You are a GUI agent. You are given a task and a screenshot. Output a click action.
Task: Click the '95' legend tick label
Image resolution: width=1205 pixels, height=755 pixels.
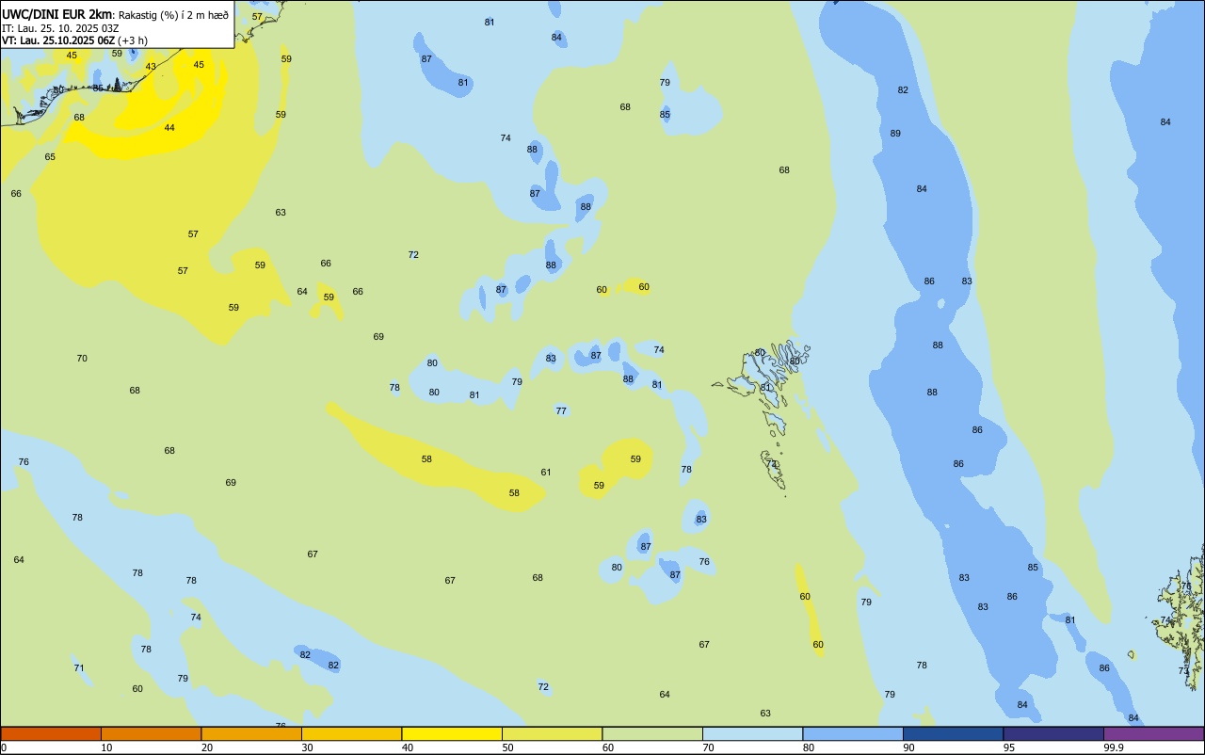point(1009,747)
